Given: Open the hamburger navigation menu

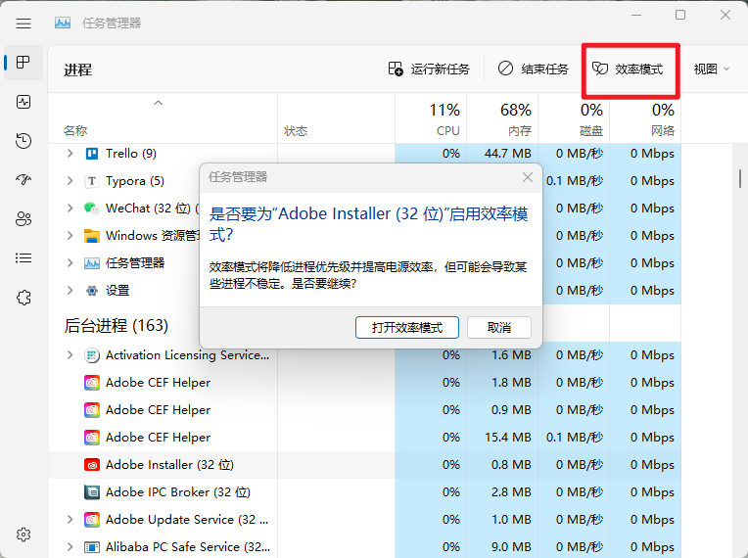Looking at the screenshot, I should tap(23, 23).
